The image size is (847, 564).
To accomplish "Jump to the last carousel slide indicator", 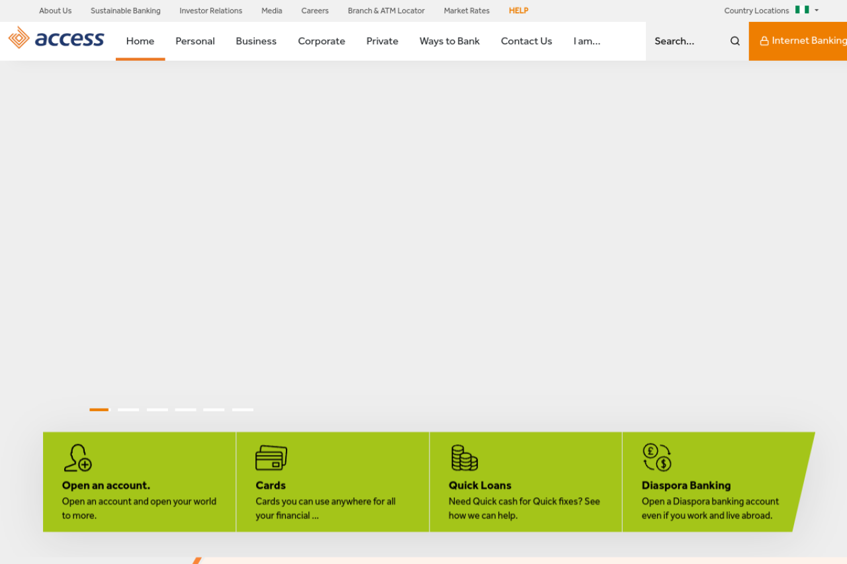I will click(x=243, y=410).
